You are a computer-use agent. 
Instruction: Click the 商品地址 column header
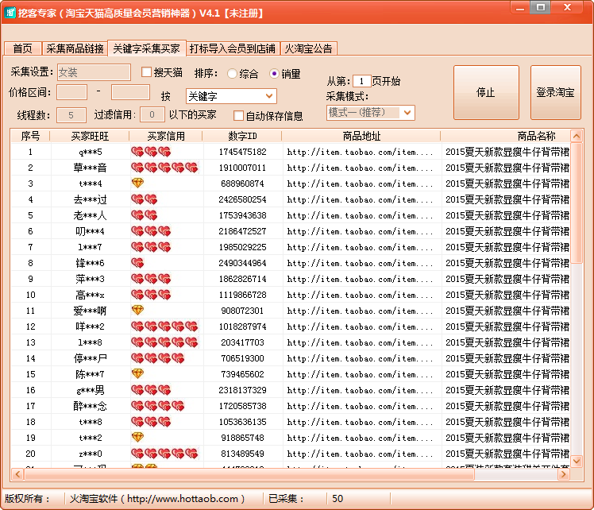(361, 136)
